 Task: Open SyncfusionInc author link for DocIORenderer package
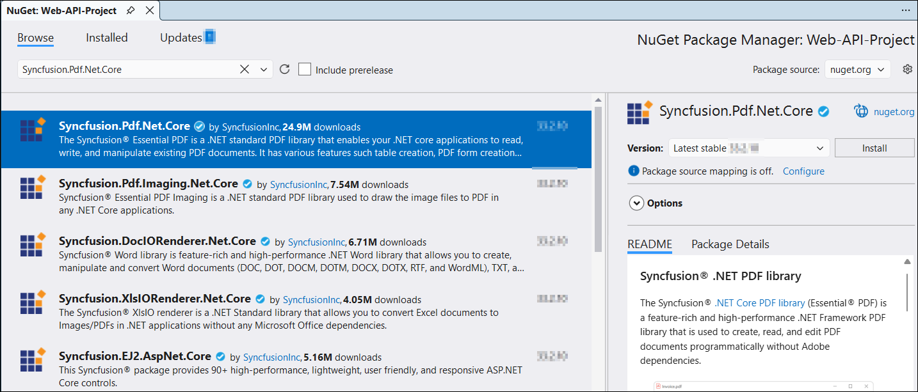[317, 242]
